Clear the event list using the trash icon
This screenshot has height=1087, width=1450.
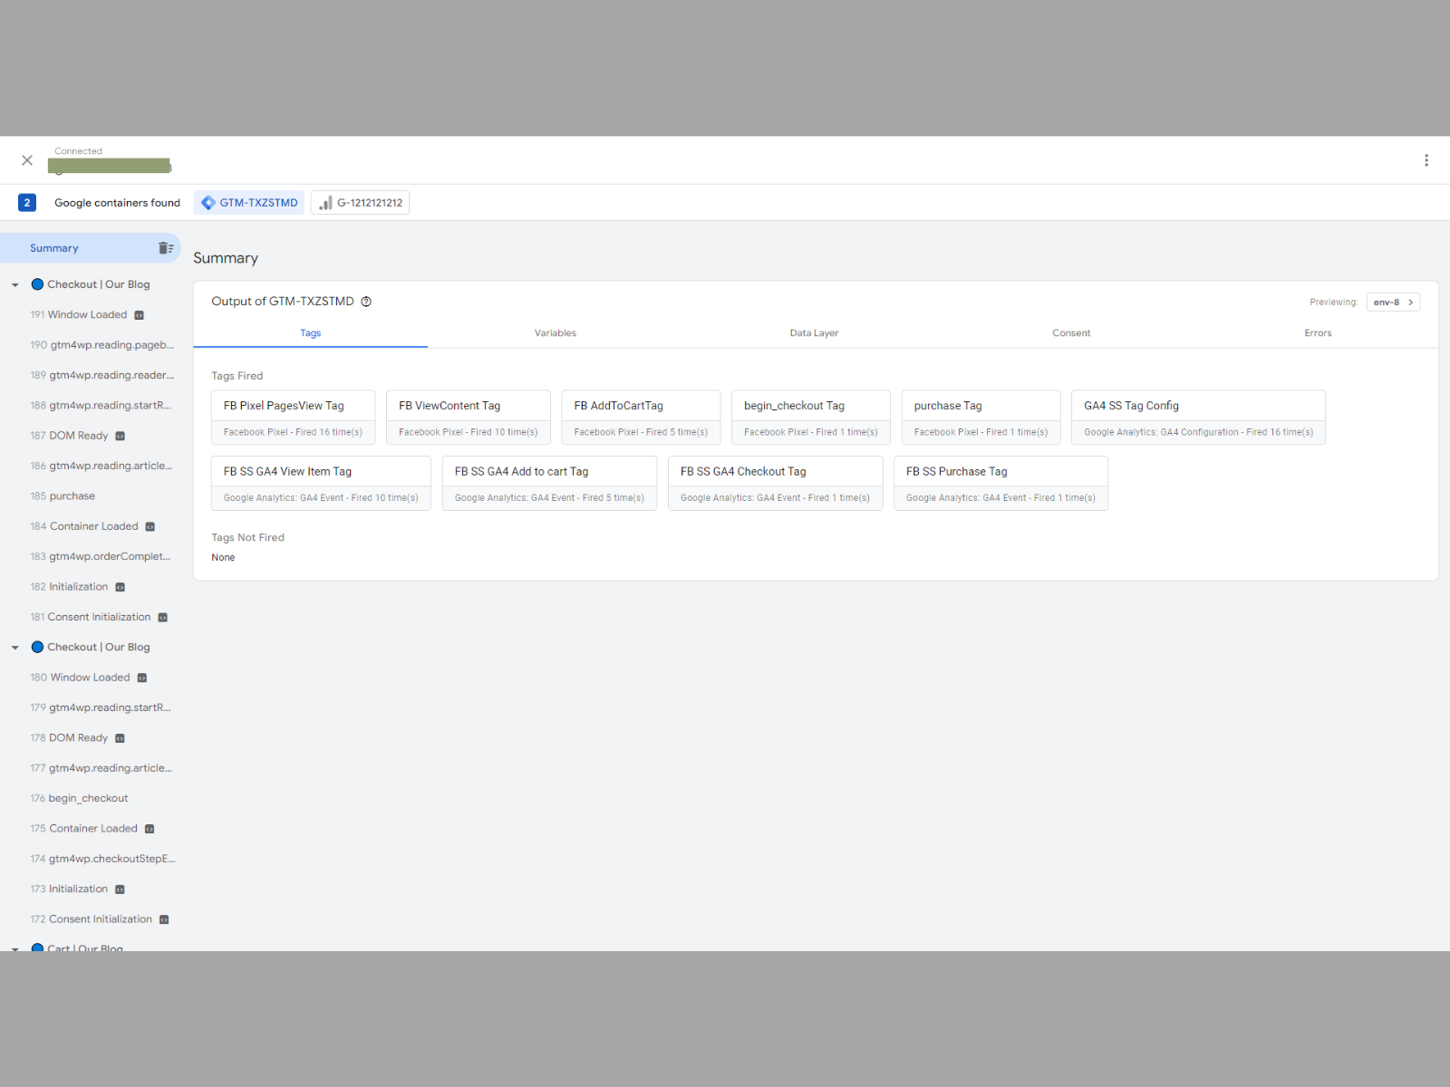coord(166,247)
